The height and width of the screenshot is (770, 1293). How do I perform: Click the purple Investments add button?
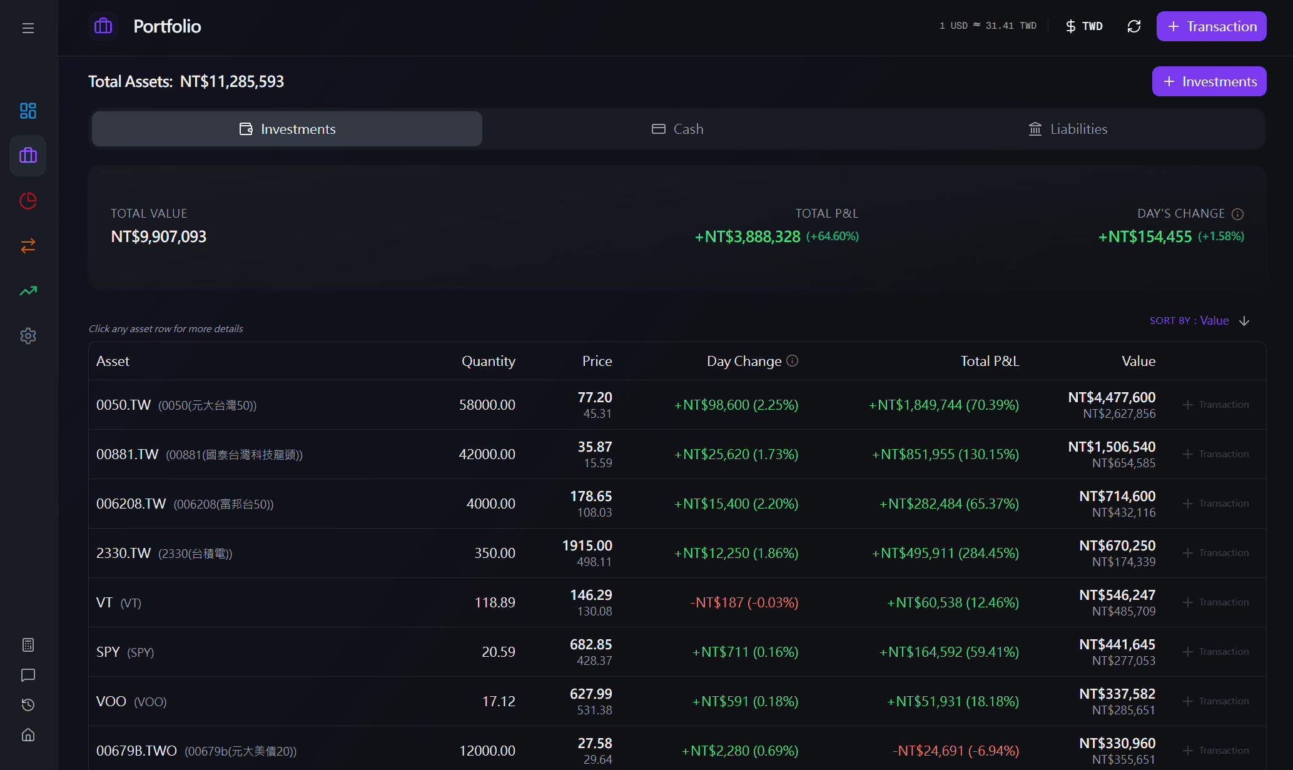click(x=1209, y=81)
